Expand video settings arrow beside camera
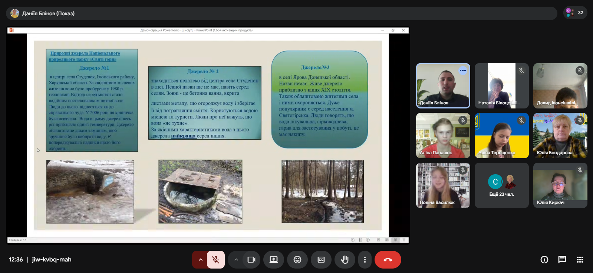The height and width of the screenshot is (273, 593). (236, 260)
